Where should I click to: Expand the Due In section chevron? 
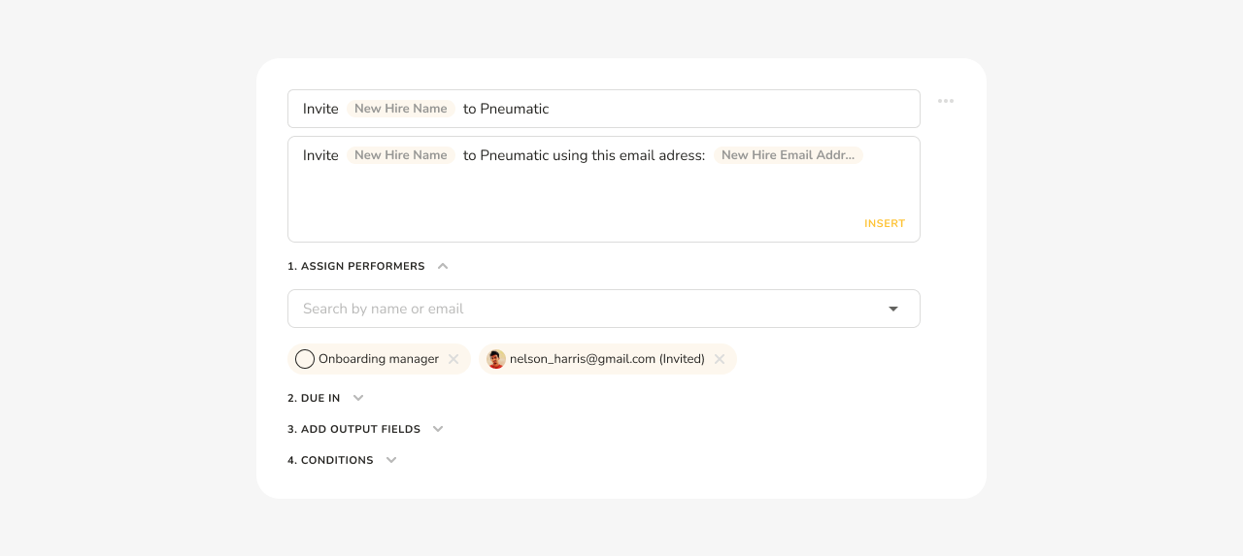tap(358, 398)
